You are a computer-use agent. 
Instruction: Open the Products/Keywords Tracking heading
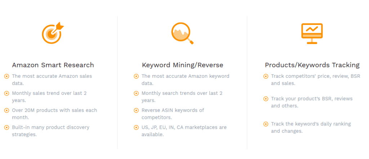[x=312, y=65]
